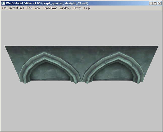This screenshot has width=163, height=132.
Task: Click the crypt arch model in viewport
Action: point(81,64)
